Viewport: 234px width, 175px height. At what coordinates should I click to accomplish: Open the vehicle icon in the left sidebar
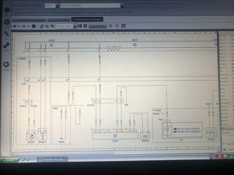[7, 11]
